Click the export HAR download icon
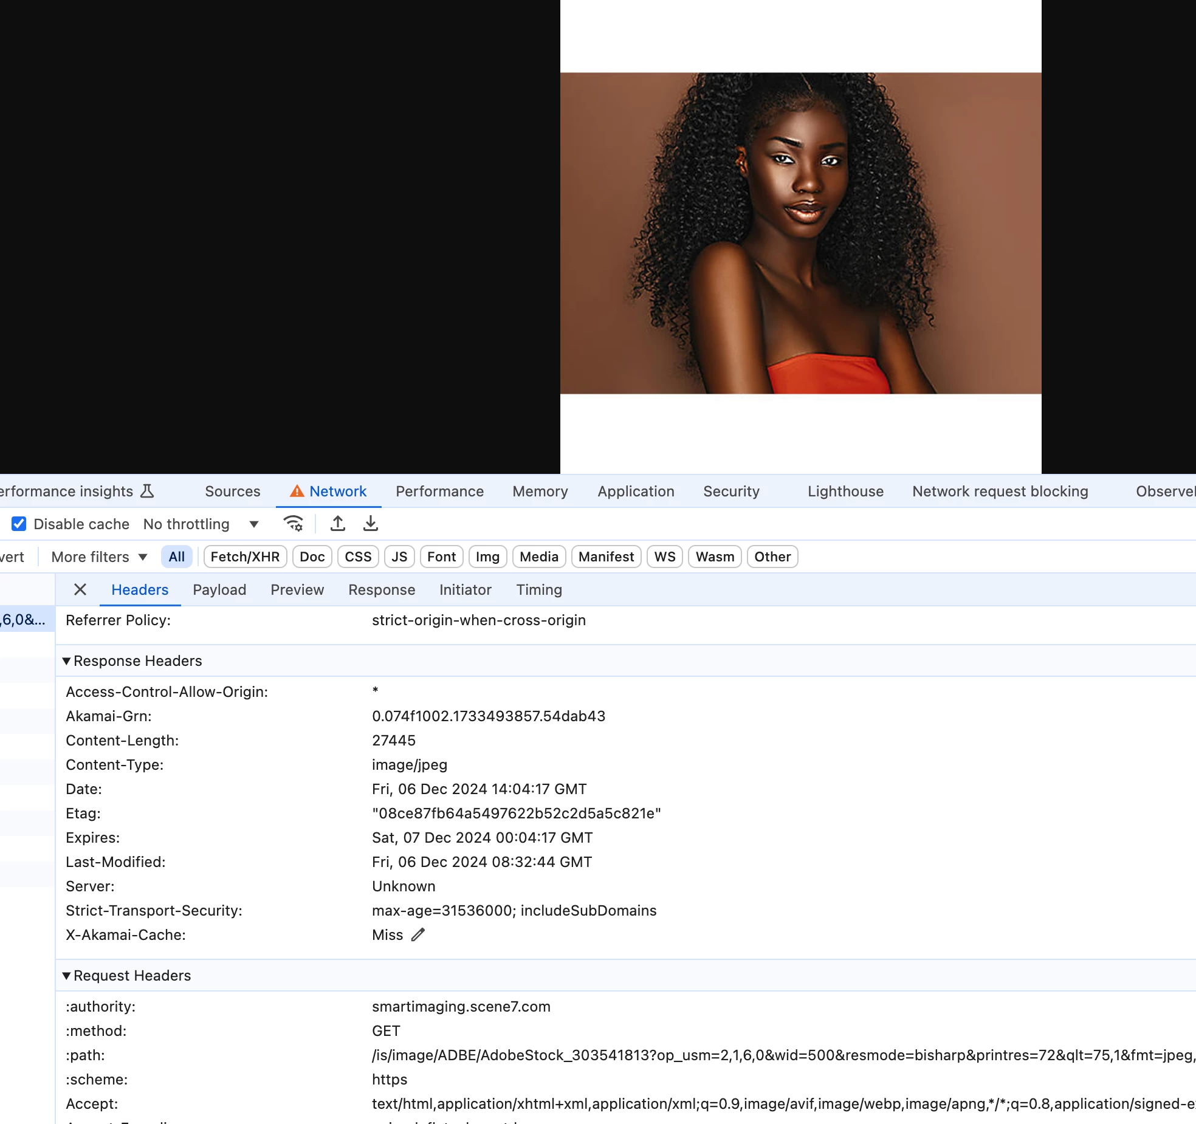This screenshot has height=1124, width=1196. point(370,524)
